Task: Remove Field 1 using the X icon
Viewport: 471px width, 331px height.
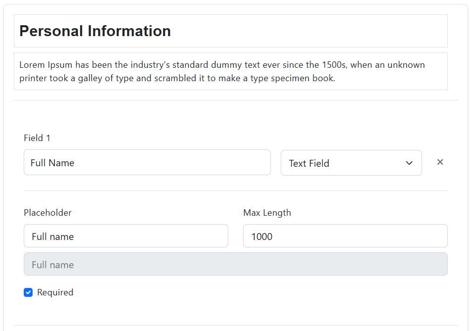Action: [x=440, y=162]
